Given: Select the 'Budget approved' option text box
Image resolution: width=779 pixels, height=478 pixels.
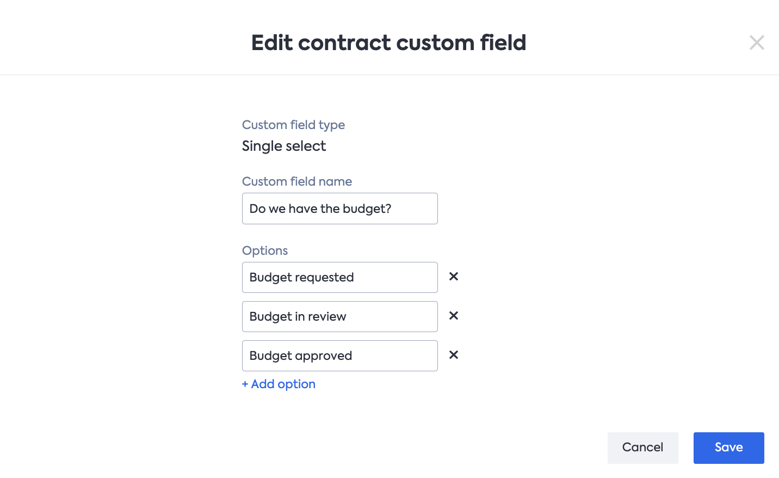Looking at the screenshot, I should tap(339, 356).
